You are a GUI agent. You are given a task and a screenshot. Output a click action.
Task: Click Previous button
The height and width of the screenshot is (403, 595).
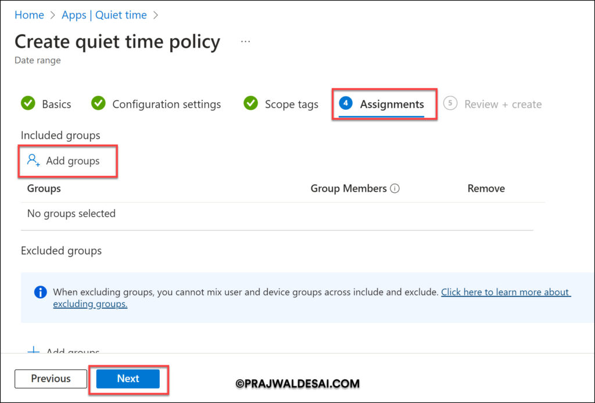[x=51, y=379]
